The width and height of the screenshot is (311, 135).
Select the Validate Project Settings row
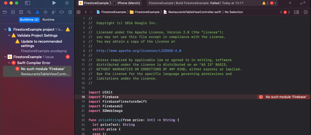pos(37,35)
